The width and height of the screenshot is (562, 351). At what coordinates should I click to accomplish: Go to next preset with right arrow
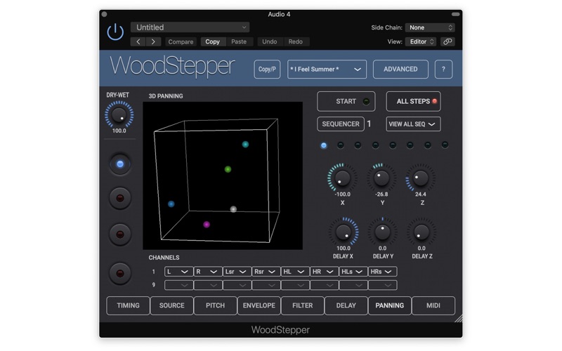(153, 41)
